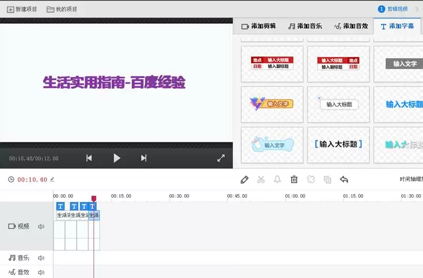The height and width of the screenshot is (278, 423).
Task: Select the third T subtitle marker
Action: [x=84, y=206]
